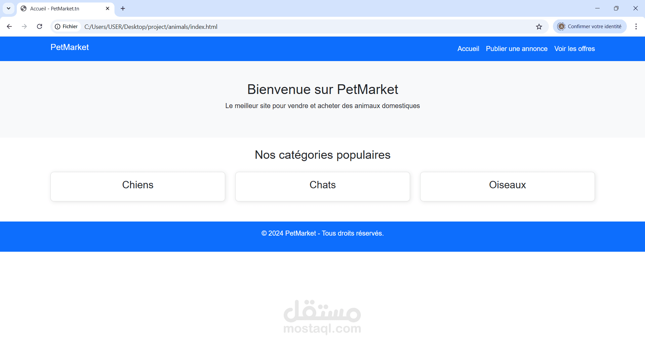This screenshot has height=342, width=645.
Task: Click the browser reload icon
Action: (39, 27)
